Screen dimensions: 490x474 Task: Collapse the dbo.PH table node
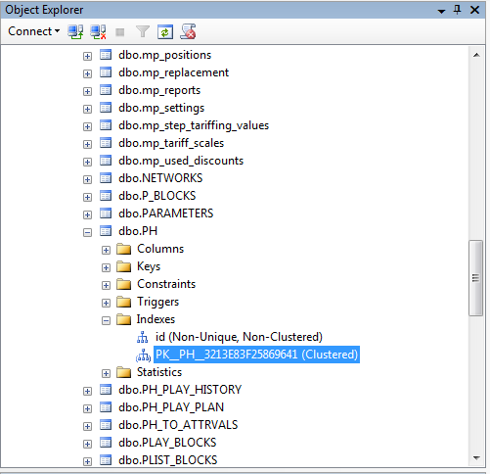point(87,232)
